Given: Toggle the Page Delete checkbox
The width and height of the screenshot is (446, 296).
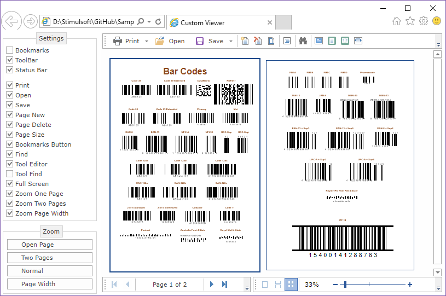Looking at the screenshot, I should pyautogui.click(x=10, y=125).
